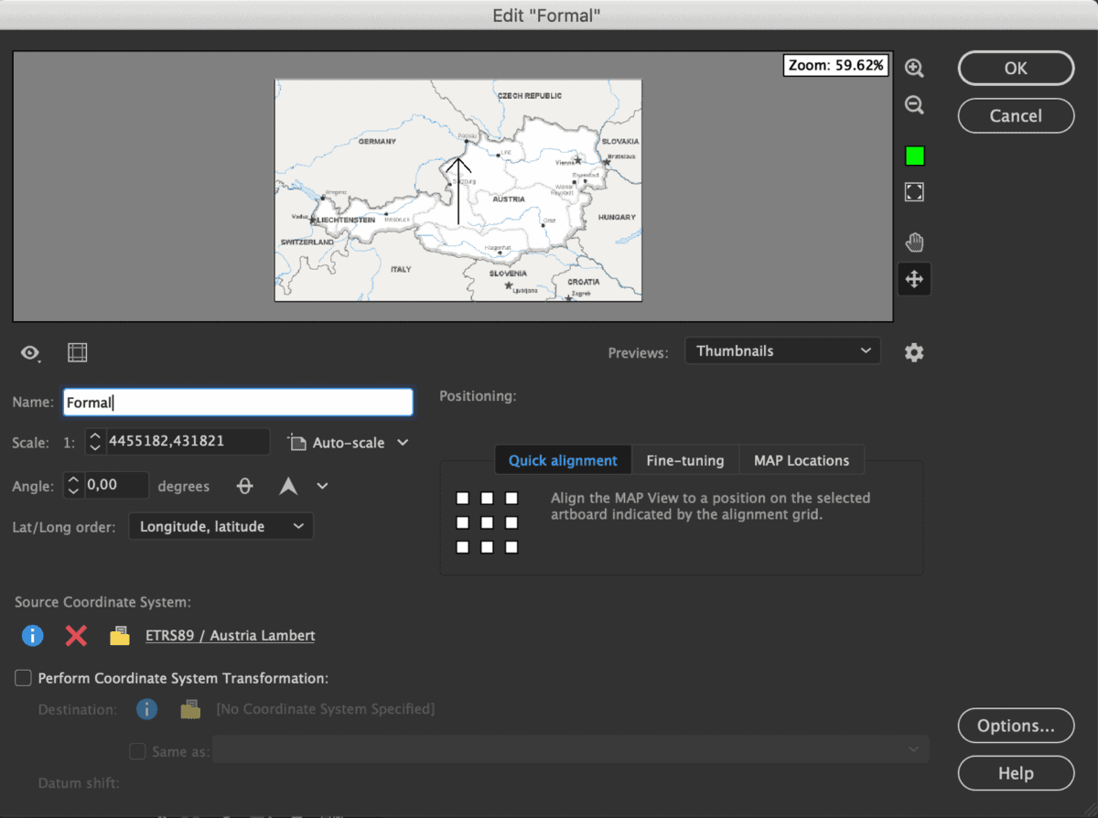Select center alignment grid square
The width and height of the screenshot is (1098, 818).
point(487,523)
